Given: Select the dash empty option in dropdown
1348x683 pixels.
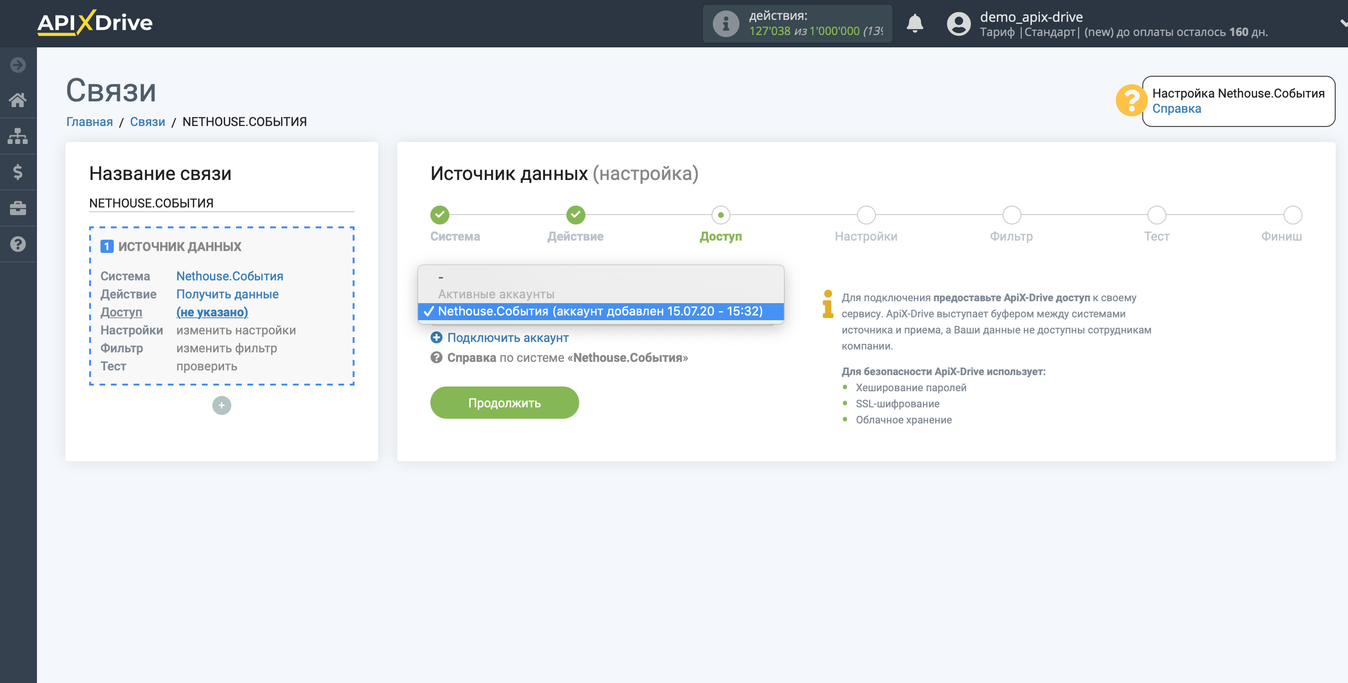Looking at the screenshot, I should (x=601, y=277).
